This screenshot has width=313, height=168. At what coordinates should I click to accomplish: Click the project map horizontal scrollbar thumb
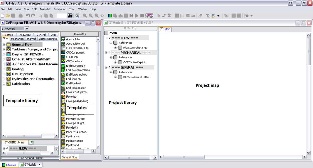click(184, 157)
